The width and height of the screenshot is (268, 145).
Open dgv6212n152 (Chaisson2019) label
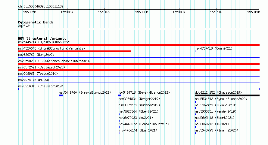[218, 92]
